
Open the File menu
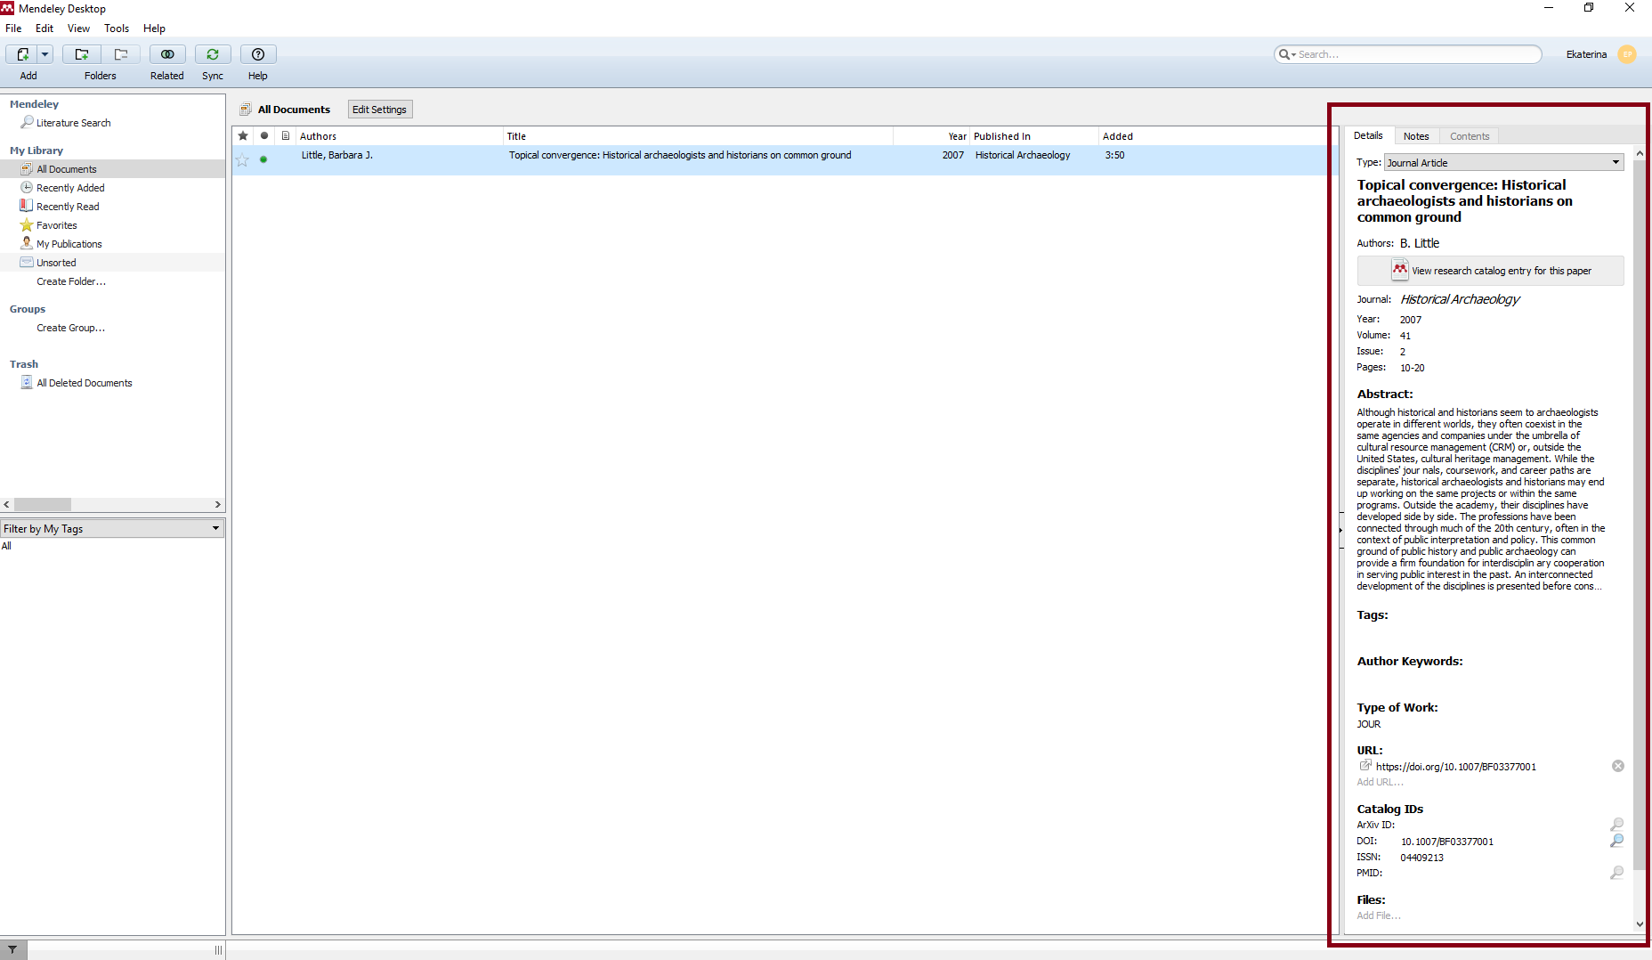[13, 28]
